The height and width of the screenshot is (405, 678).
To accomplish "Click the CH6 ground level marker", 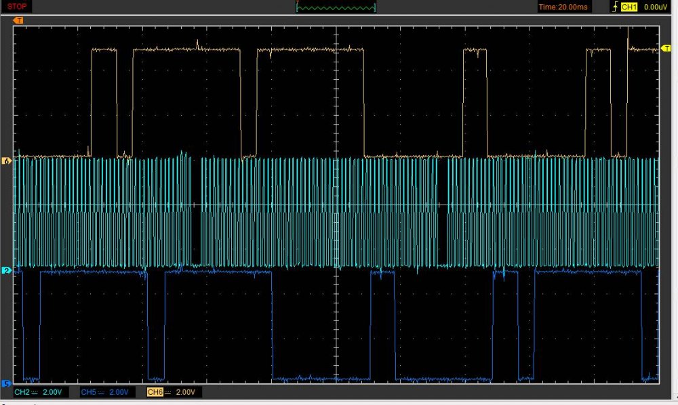I will click(7, 161).
